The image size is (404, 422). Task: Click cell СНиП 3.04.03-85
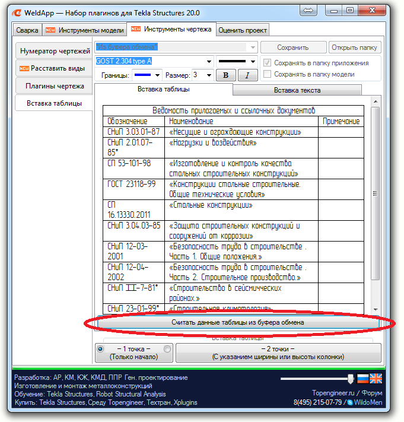pos(133,231)
